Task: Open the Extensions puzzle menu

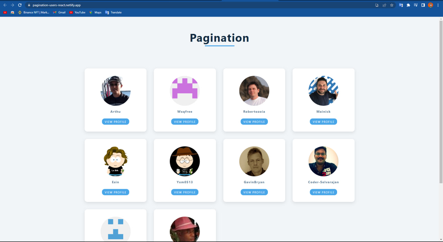Action: click(x=408, y=5)
